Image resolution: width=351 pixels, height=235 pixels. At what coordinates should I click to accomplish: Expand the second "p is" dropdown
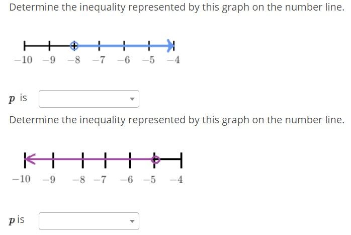tap(89, 221)
